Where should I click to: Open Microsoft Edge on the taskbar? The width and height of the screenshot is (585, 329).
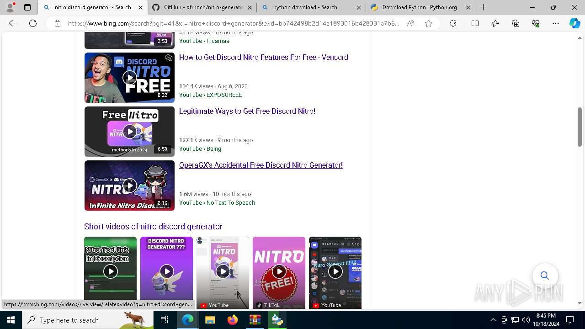coord(188,320)
